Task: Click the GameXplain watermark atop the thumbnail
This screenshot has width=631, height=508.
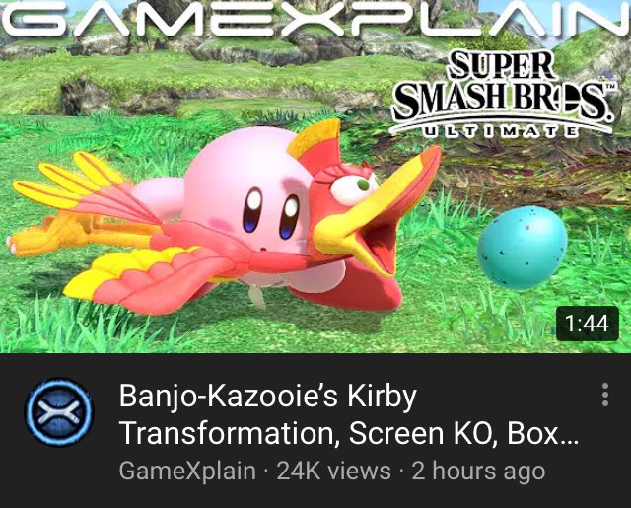Action: point(315,20)
